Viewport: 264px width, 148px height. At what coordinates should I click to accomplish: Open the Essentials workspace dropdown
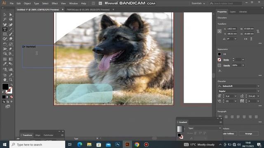click(198, 3)
